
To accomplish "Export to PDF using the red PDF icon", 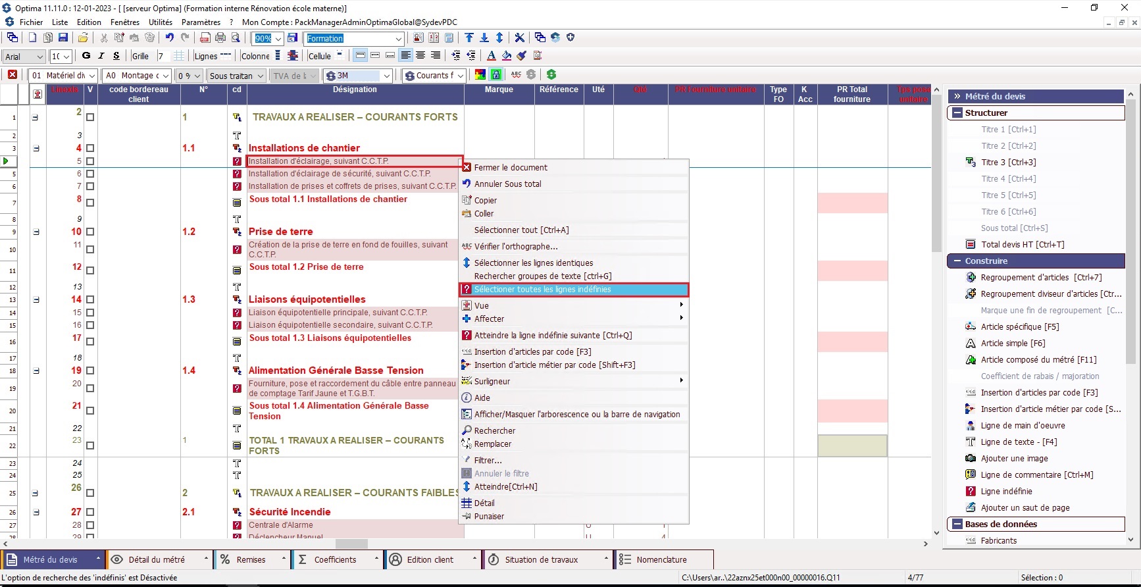I will [x=205, y=38].
